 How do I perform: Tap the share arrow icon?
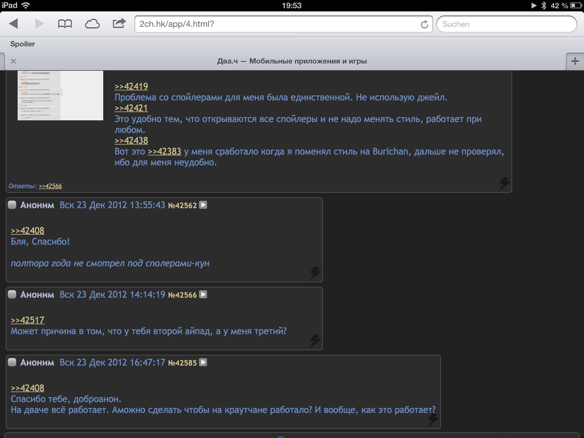tap(119, 23)
